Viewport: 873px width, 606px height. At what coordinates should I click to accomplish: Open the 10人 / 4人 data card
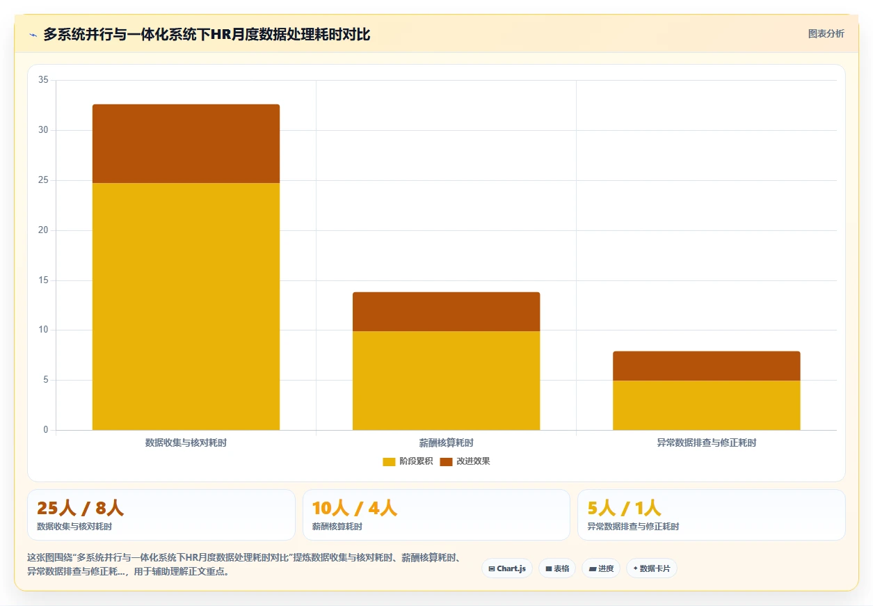tap(436, 515)
